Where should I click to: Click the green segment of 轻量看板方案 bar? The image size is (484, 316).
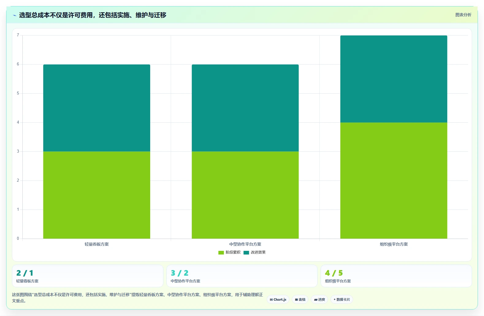[97, 195]
